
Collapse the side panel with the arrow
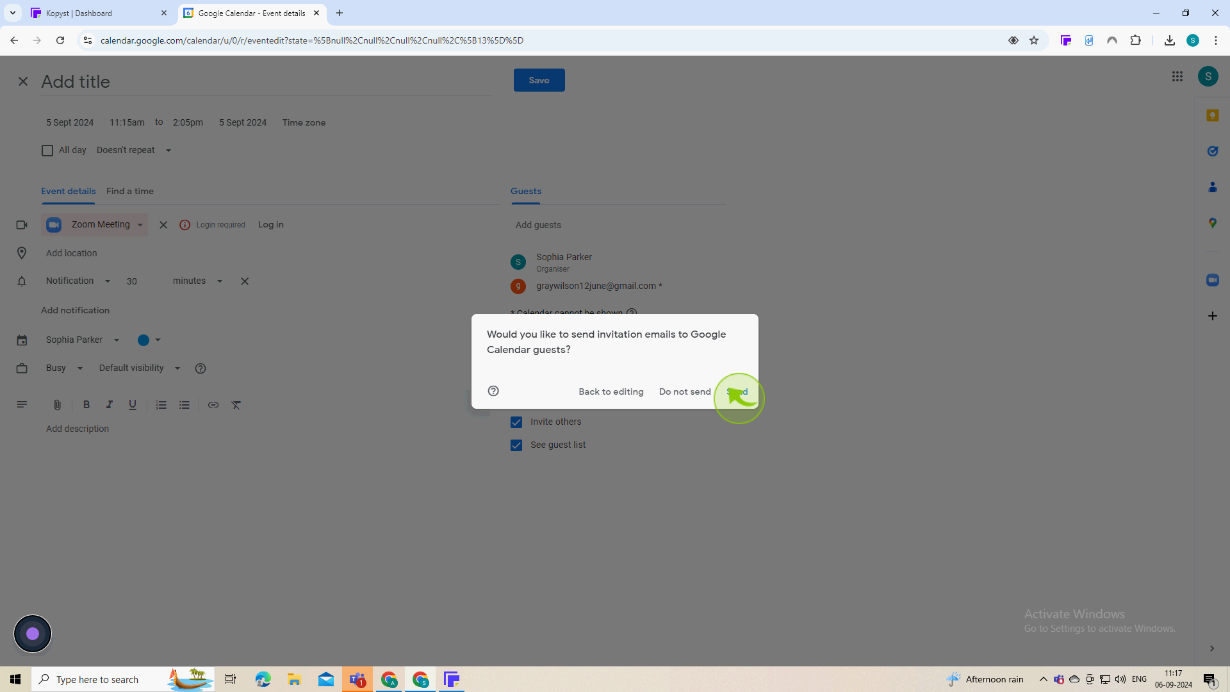[1211, 648]
